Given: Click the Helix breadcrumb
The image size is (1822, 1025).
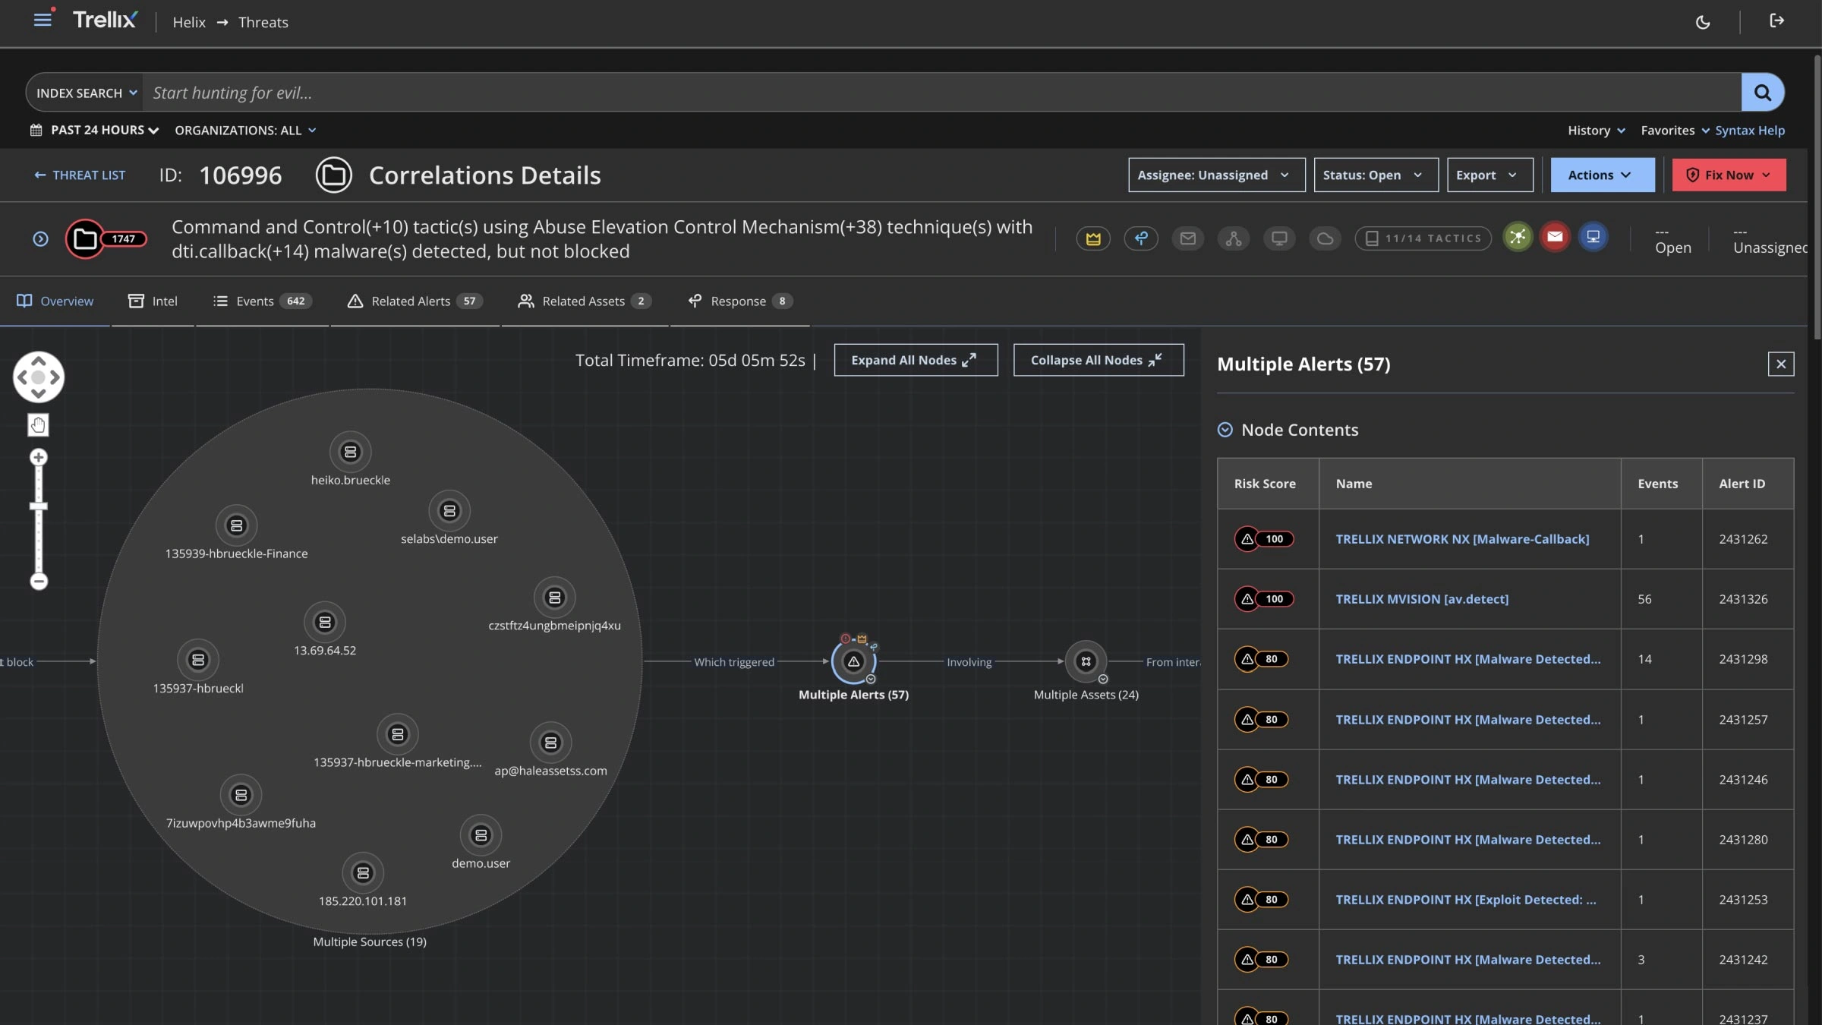Looking at the screenshot, I should pyautogui.click(x=189, y=22).
